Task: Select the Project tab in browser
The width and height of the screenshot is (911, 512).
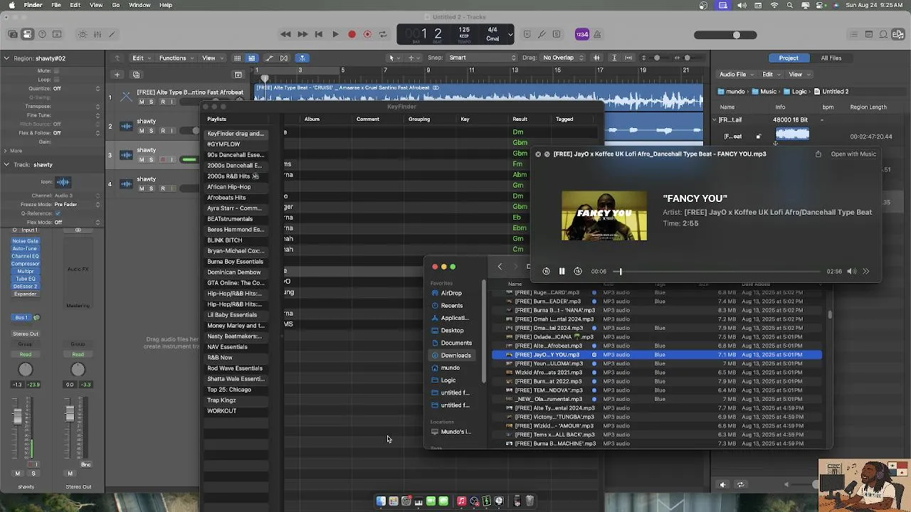Action: click(789, 58)
